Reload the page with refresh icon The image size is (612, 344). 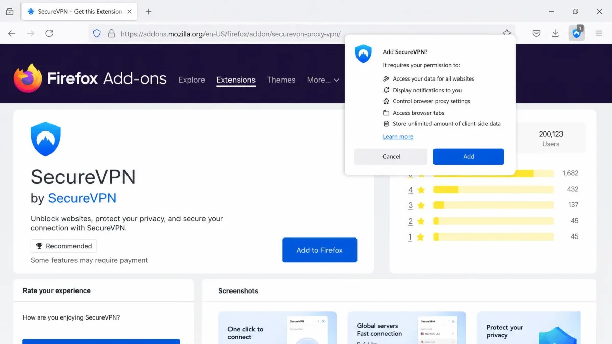(x=49, y=33)
